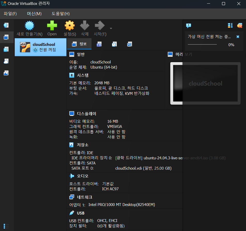Image resolution: width=246 pixels, height=231 pixels.
Task: Click the 삭제 delete arrow button
Action: 85,28
